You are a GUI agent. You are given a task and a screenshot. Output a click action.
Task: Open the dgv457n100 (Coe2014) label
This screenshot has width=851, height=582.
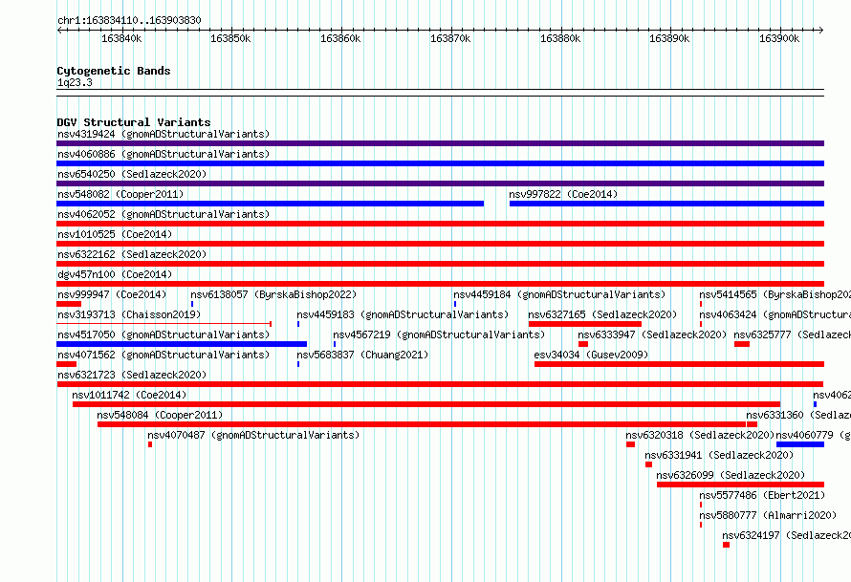(115, 274)
